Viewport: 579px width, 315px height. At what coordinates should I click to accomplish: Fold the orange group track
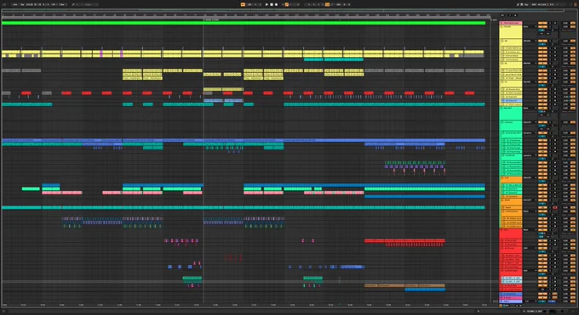[x=502, y=178]
